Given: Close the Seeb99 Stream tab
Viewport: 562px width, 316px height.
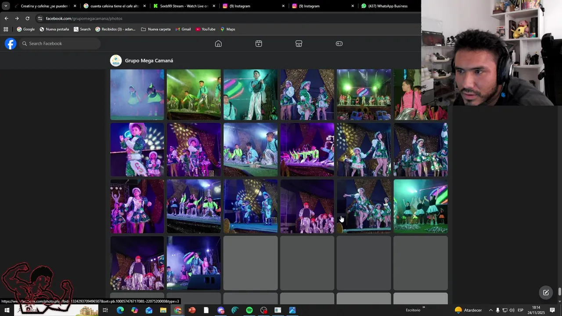Looking at the screenshot, I should (214, 6).
